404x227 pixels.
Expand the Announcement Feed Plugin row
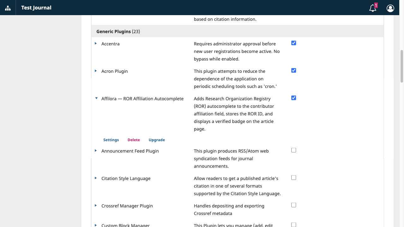96,151
